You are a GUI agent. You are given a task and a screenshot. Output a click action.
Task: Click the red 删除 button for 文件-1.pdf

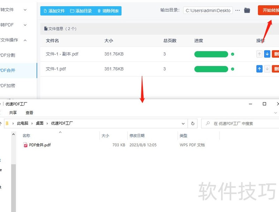pos(276,69)
